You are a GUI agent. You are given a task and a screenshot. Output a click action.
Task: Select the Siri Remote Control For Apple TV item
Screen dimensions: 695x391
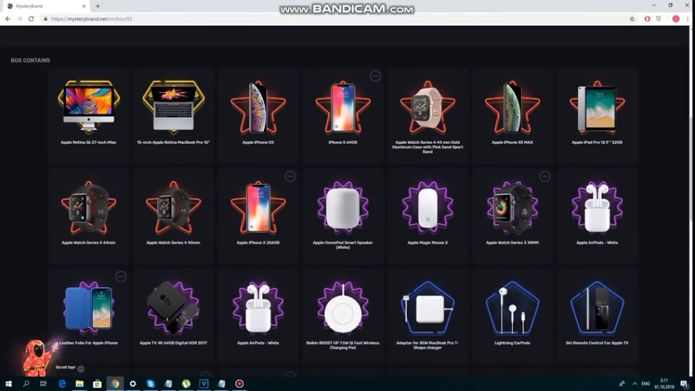click(x=597, y=316)
